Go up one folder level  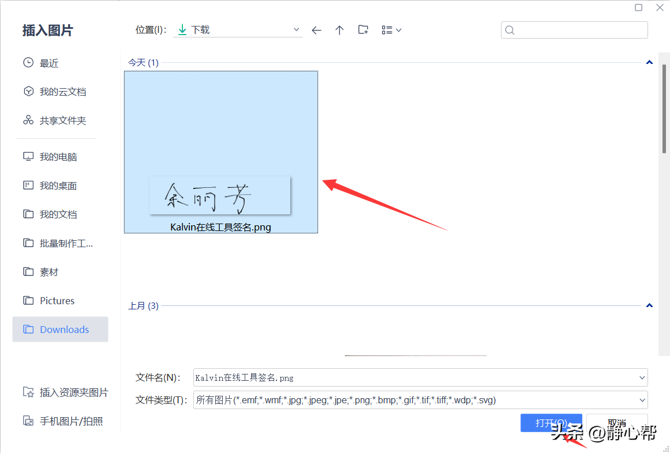pos(339,29)
